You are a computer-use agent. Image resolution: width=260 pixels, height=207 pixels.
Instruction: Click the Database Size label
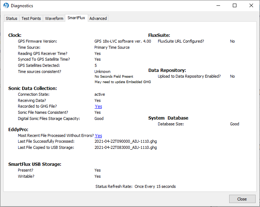point(171,124)
